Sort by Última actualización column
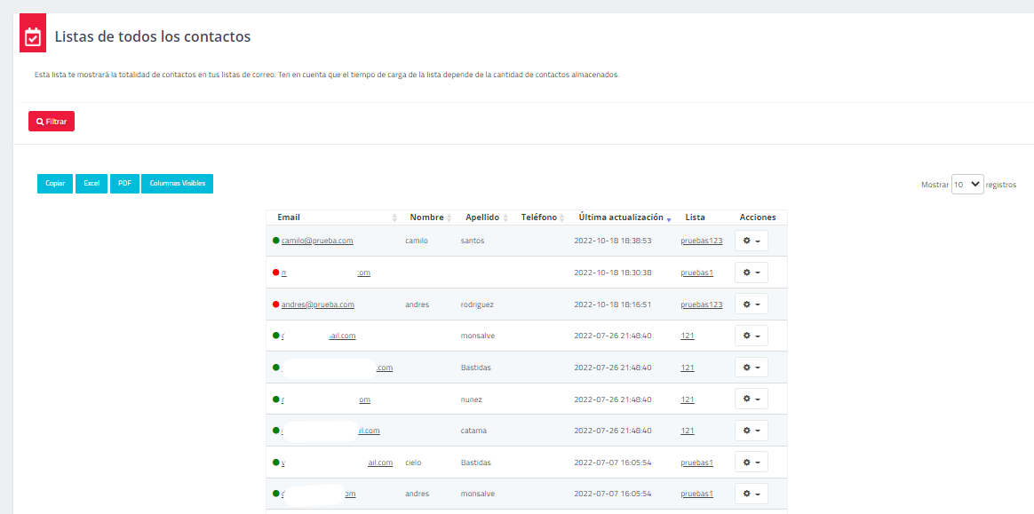Screen dimensions: 1034x514 620,217
